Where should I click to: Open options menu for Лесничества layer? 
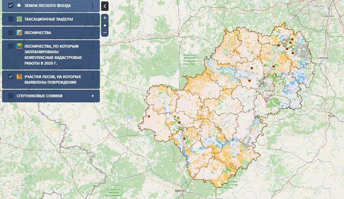coord(93,33)
